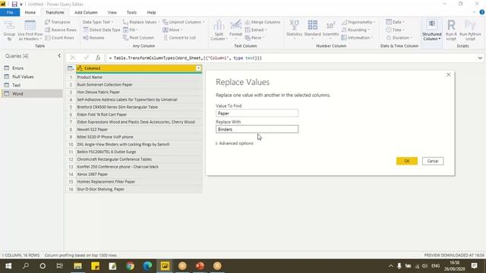Click the Windows Start button
The image size is (486, 273).
[8, 265]
